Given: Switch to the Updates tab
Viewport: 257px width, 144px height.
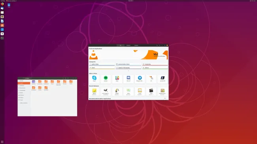Looking at the screenshot, I should pyautogui.click(x=136, y=45).
